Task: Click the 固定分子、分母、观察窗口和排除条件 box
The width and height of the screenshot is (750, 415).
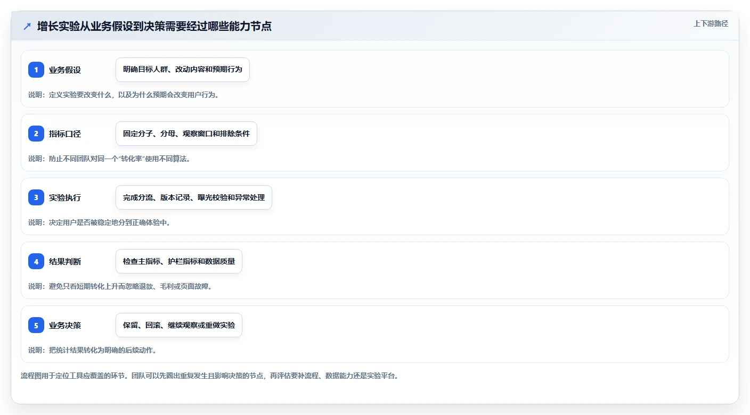Action: (186, 134)
